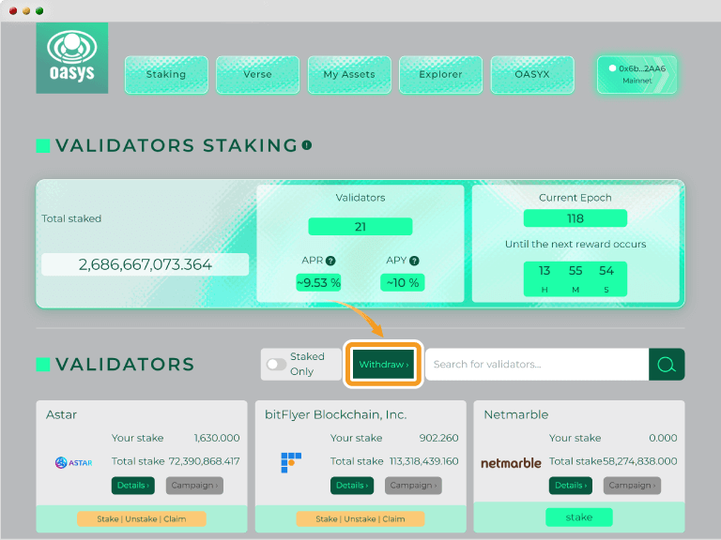The height and width of the screenshot is (540, 721).
Task: Open the Explorer tab
Action: coord(440,74)
